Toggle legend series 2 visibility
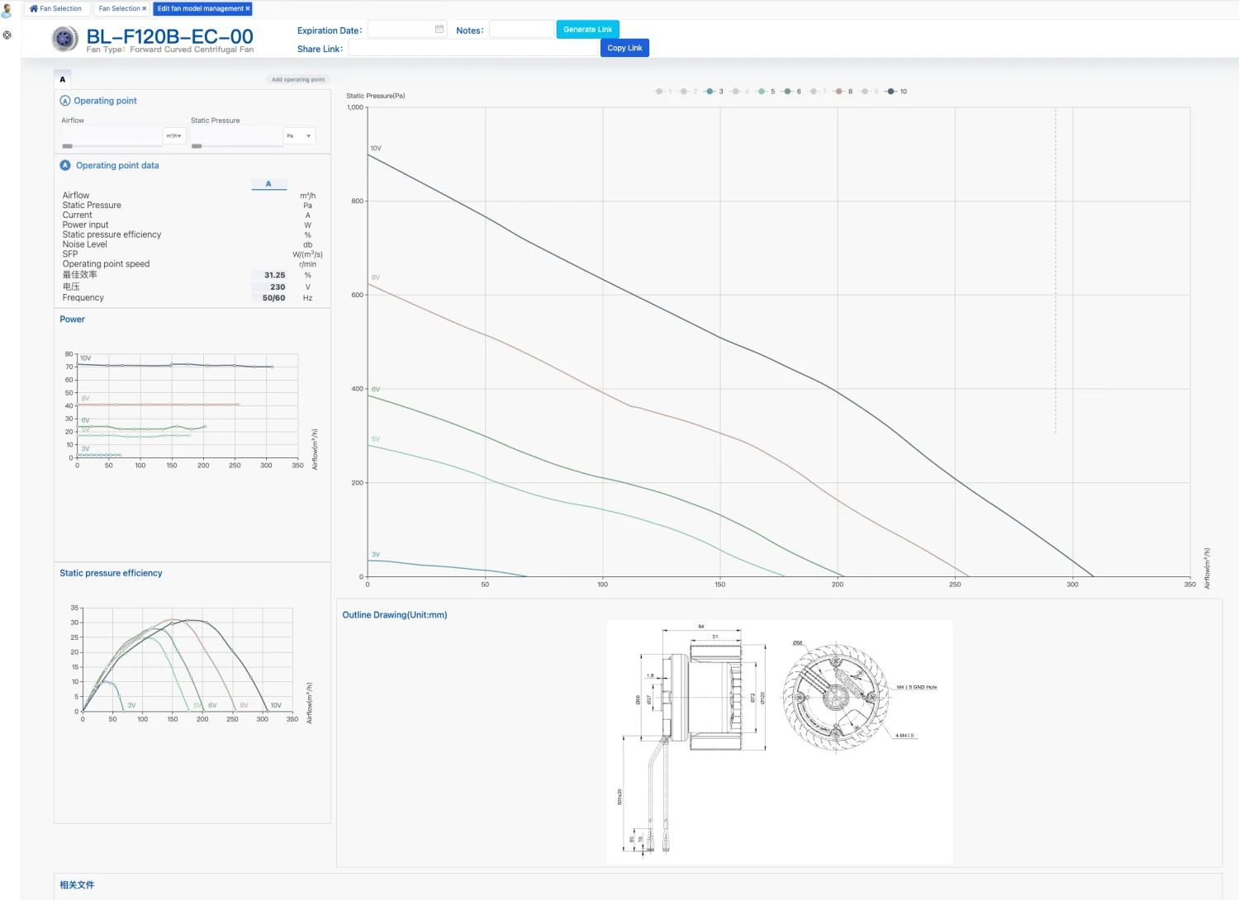Viewport: 1239px width, 900px height. (x=688, y=92)
